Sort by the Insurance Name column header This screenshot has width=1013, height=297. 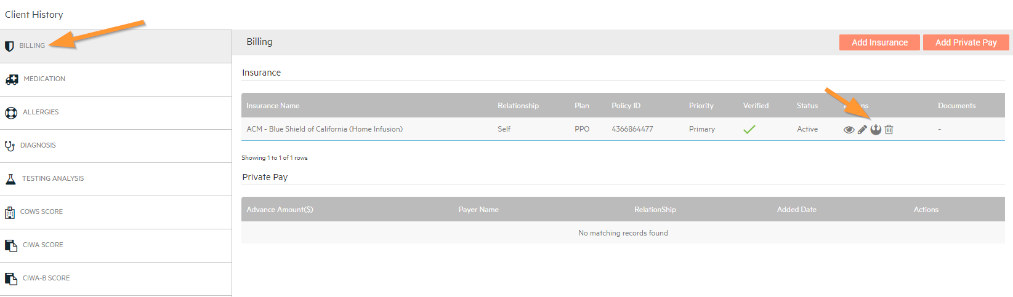point(273,106)
